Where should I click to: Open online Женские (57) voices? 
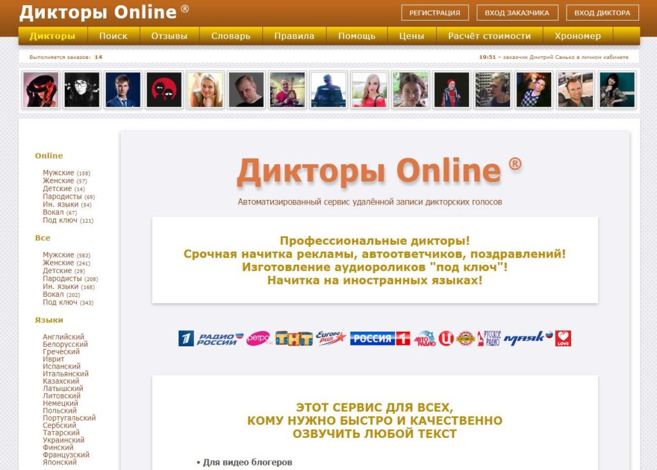[65, 181]
